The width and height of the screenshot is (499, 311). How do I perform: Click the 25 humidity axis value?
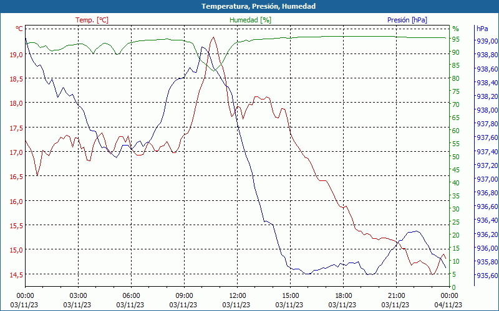[456, 222]
